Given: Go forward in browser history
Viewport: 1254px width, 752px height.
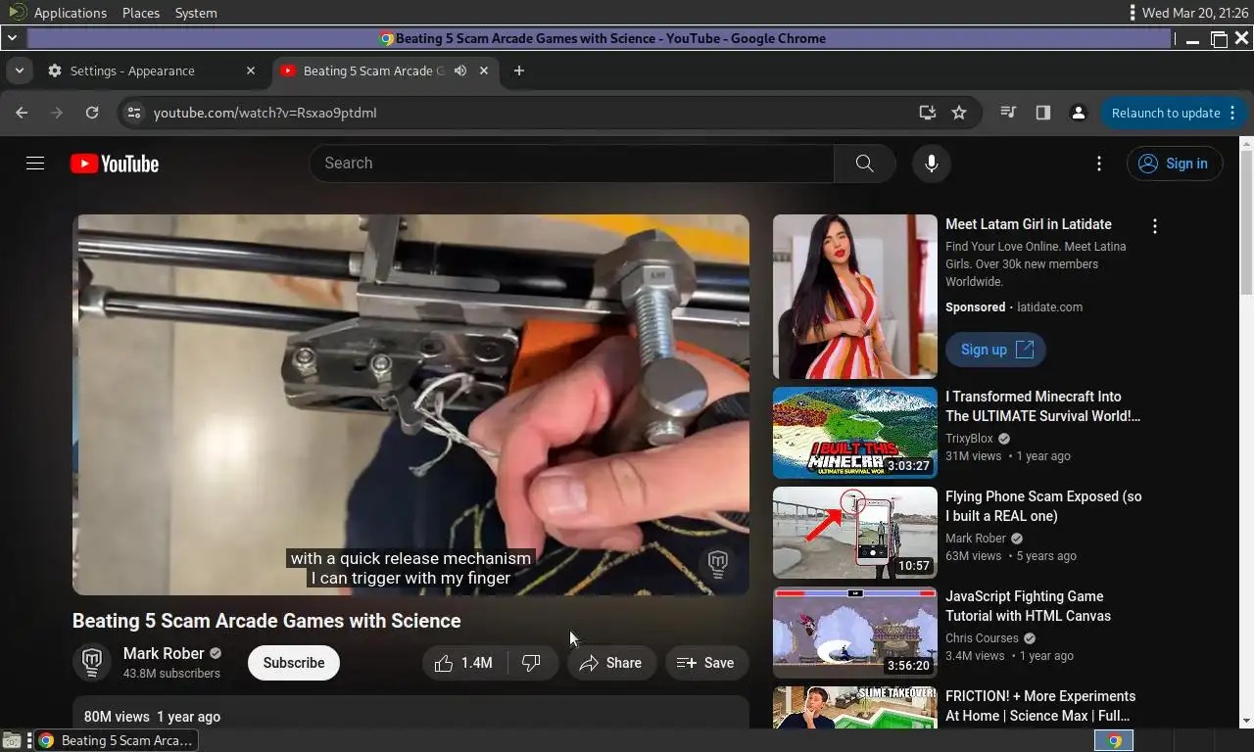Looking at the screenshot, I should pos(57,113).
